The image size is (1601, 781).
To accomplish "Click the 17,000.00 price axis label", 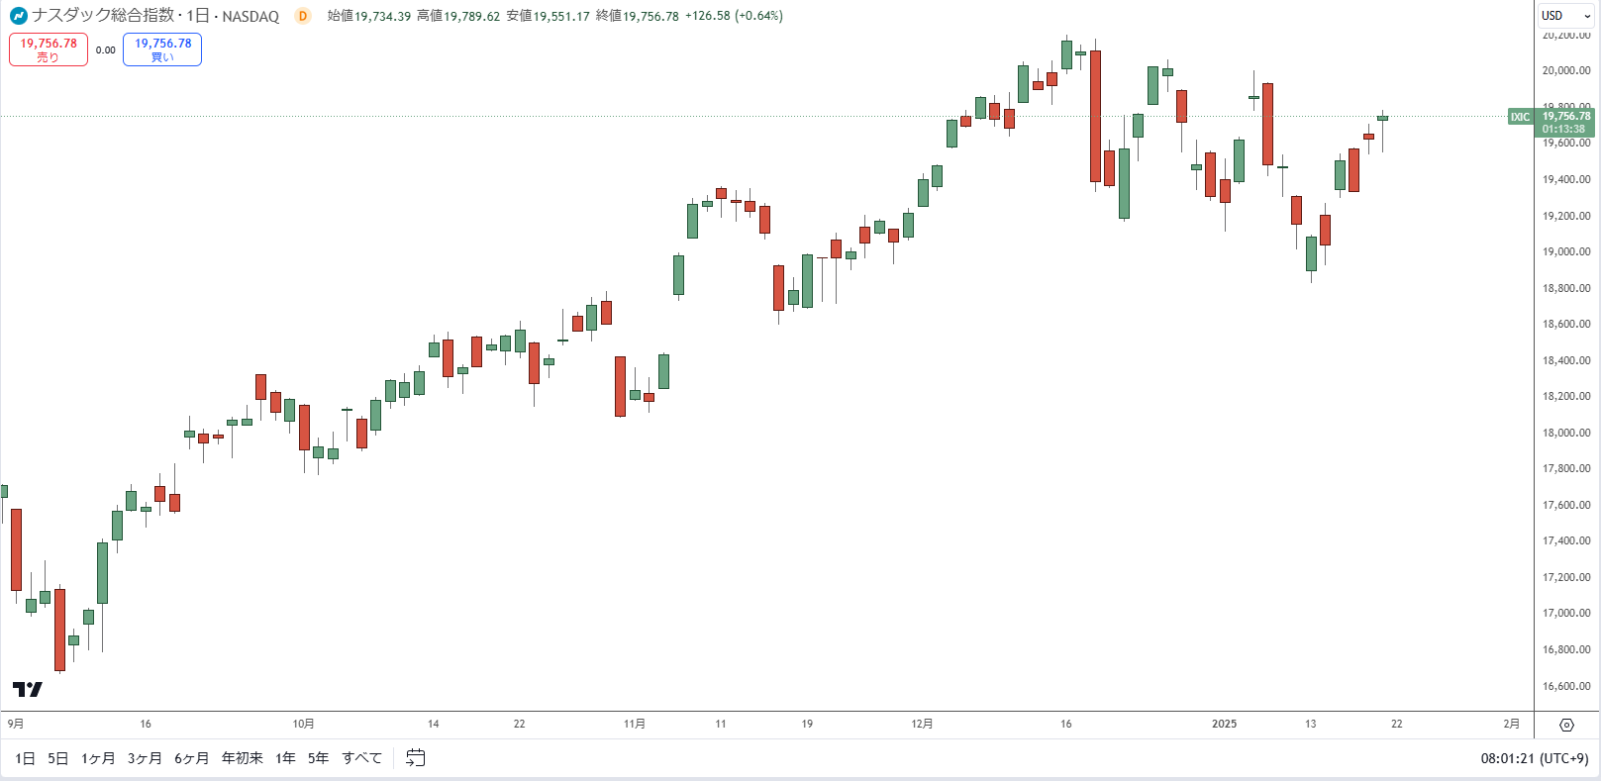I will (x=1566, y=613).
